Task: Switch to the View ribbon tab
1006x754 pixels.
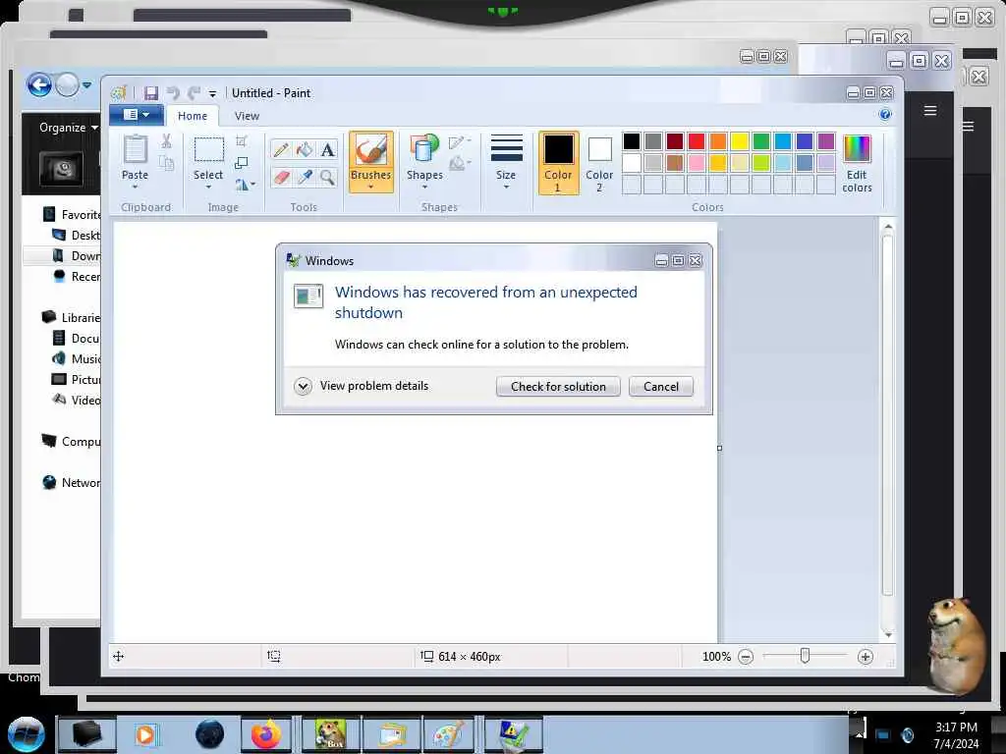Action: click(247, 116)
